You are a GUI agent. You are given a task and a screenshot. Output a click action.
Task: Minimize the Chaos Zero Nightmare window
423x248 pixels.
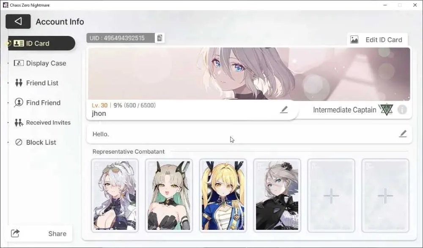[385, 5]
